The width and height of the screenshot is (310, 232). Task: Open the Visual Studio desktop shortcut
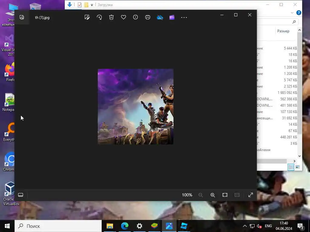(8, 45)
